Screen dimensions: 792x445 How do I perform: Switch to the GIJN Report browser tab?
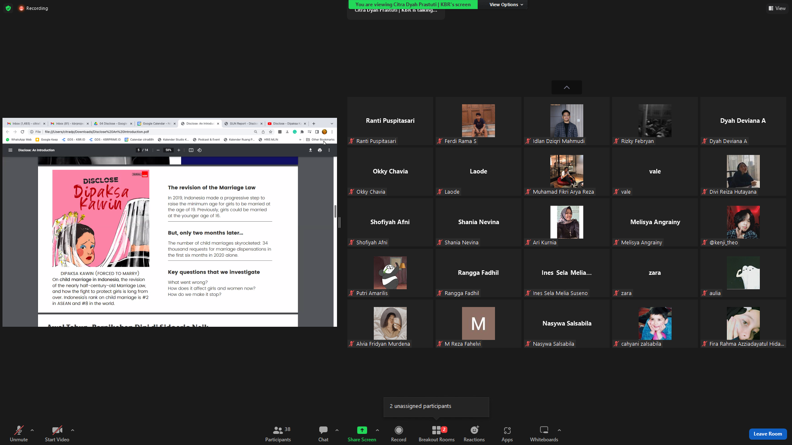tap(243, 124)
